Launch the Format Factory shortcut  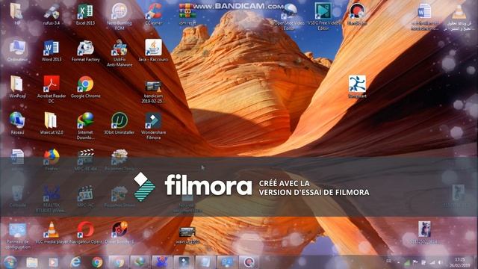85,50
